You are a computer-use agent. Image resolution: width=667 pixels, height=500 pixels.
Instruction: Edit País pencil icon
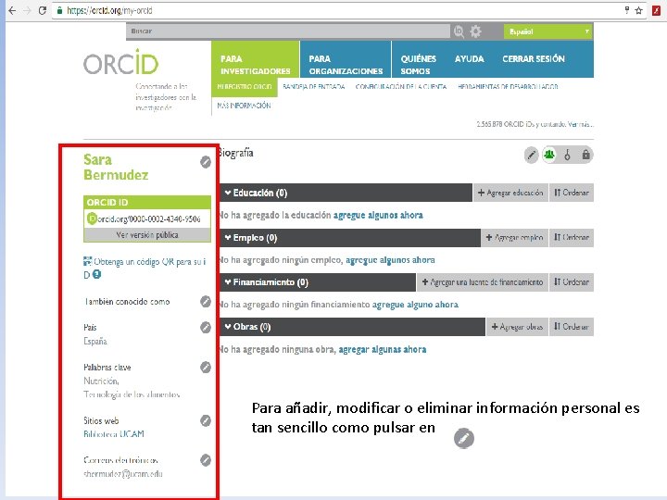click(206, 328)
